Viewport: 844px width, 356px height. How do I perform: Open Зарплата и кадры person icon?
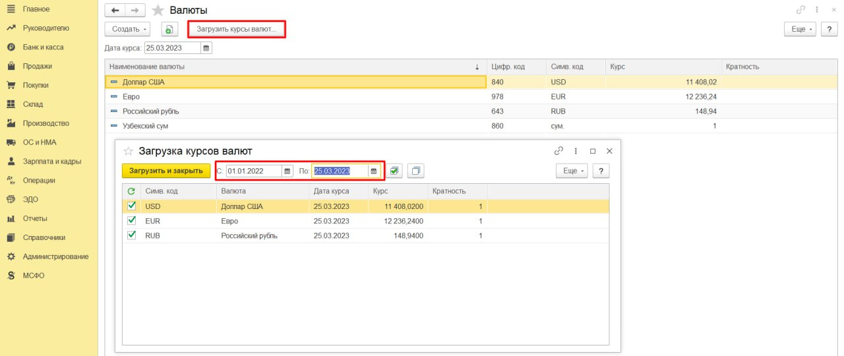(11, 162)
